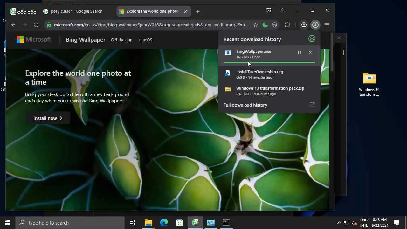The height and width of the screenshot is (229, 407).
Task: Open Microsoft Store from the taskbar
Action: pos(179,223)
